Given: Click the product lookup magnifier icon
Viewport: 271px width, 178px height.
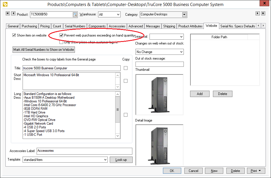Looking at the screenshot, I should 75,15.
